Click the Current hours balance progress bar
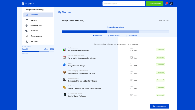 tap(115, 32)
